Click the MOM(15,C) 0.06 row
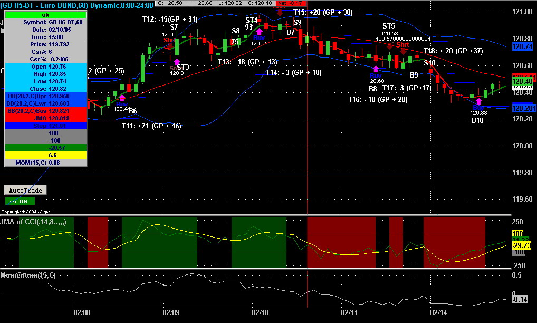 point(45,163)
